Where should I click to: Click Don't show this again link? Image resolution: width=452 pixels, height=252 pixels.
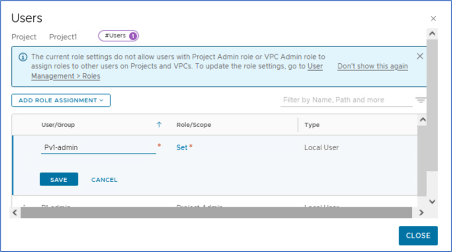[373, 66]
